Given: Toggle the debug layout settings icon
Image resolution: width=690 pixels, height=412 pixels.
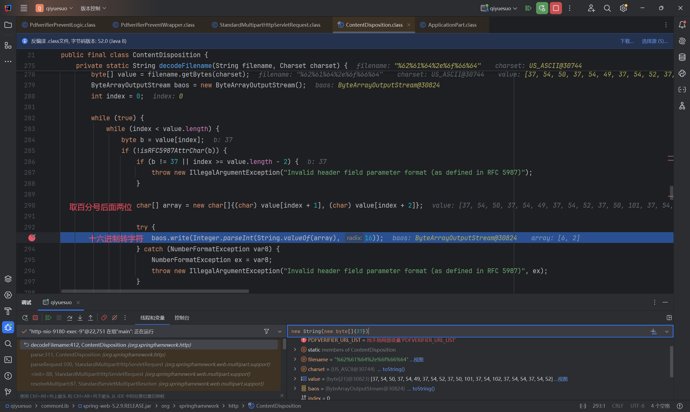Looking at the screenshot, I should [x=669, y=318].
